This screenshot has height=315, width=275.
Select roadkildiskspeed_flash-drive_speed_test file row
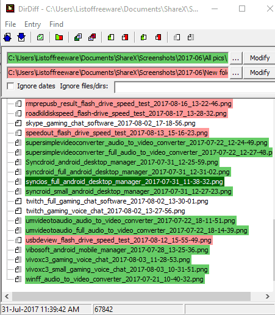[126, 113]
